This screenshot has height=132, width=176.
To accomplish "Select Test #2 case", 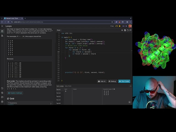I will pyautogui.click(x=58, y=93).
